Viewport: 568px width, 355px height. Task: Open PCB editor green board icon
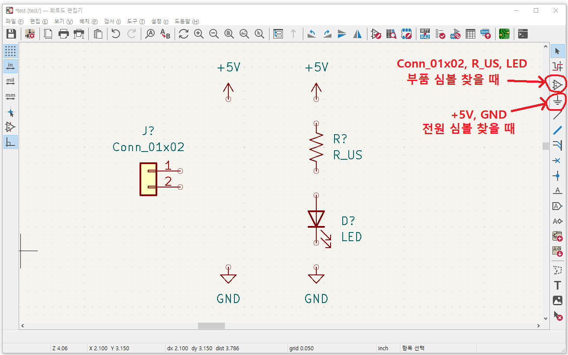click(x=504, y=34)
